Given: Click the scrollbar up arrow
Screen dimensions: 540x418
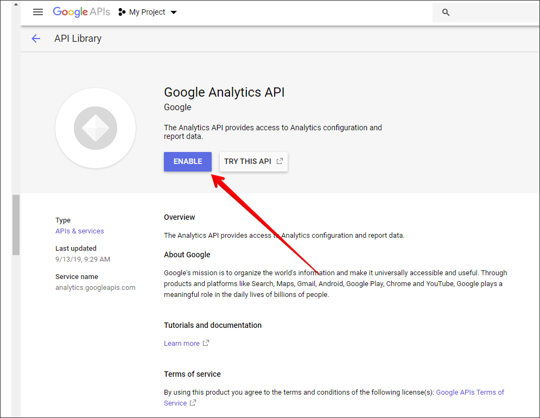Looking at the screenshot, I should tap(16, 4).
